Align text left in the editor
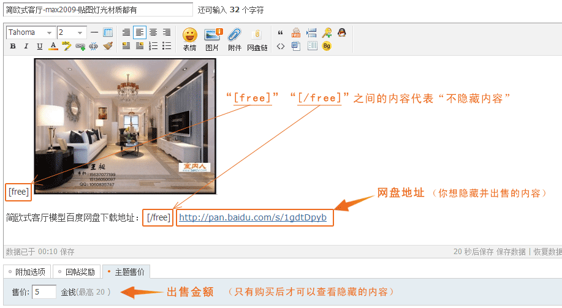The image size is (562, 308). [x=139, y=32]
